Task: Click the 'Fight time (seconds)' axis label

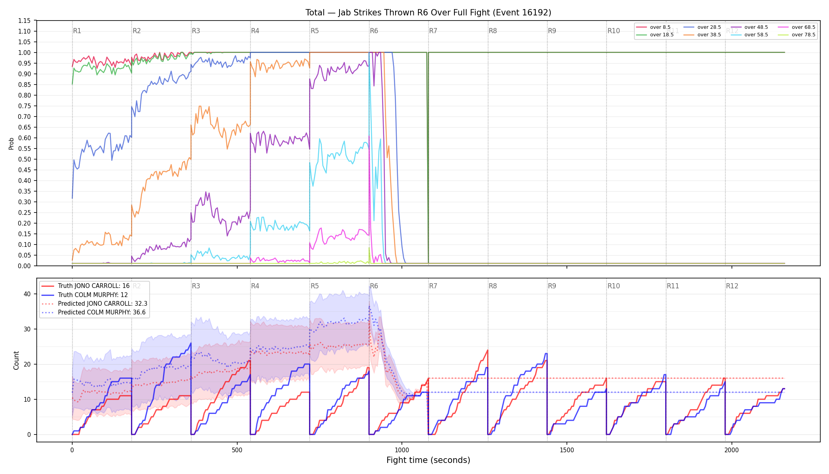Action: [428, 460]
